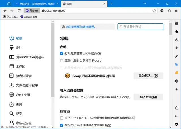This screenshot has width=181, height=129.
Task: Open the history clock panel in sidebar
Action: (177, 40)
